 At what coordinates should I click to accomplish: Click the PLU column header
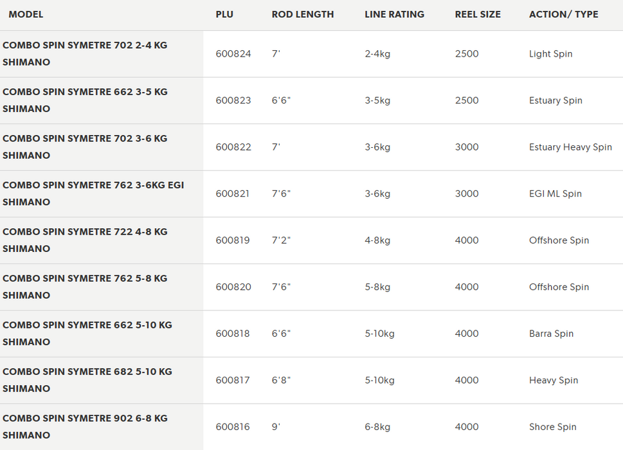point(225,14)
